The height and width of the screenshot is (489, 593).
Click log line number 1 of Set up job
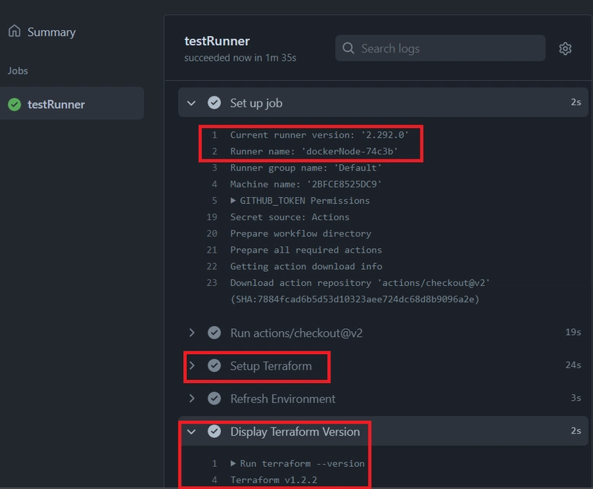tap(214, 135)
